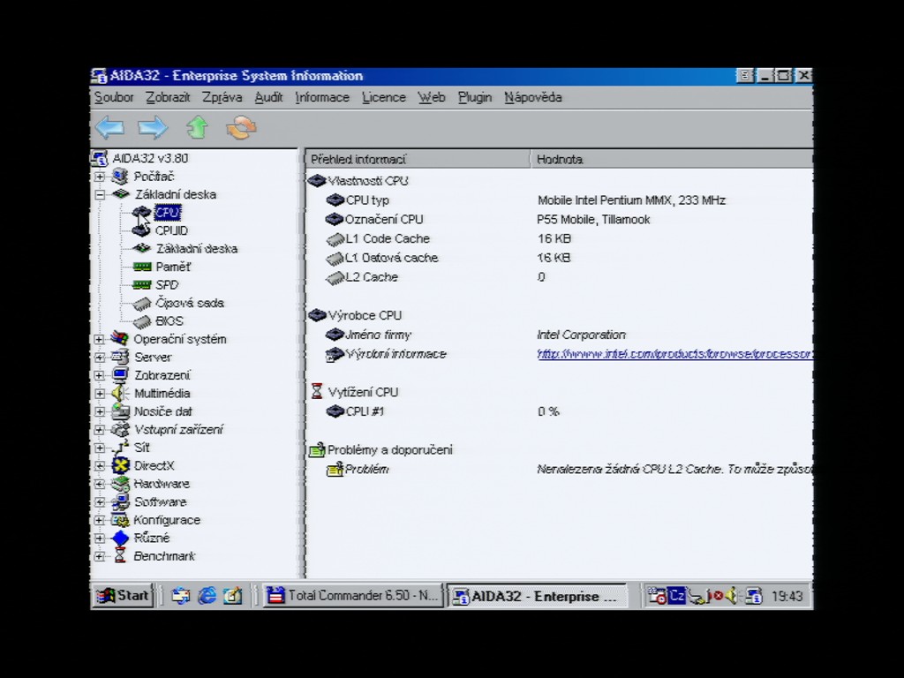Open the Audit menu
Viewport: 904px width, 678px height.
pos(268,97)
